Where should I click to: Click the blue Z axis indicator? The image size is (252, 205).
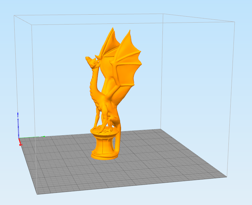18,125
